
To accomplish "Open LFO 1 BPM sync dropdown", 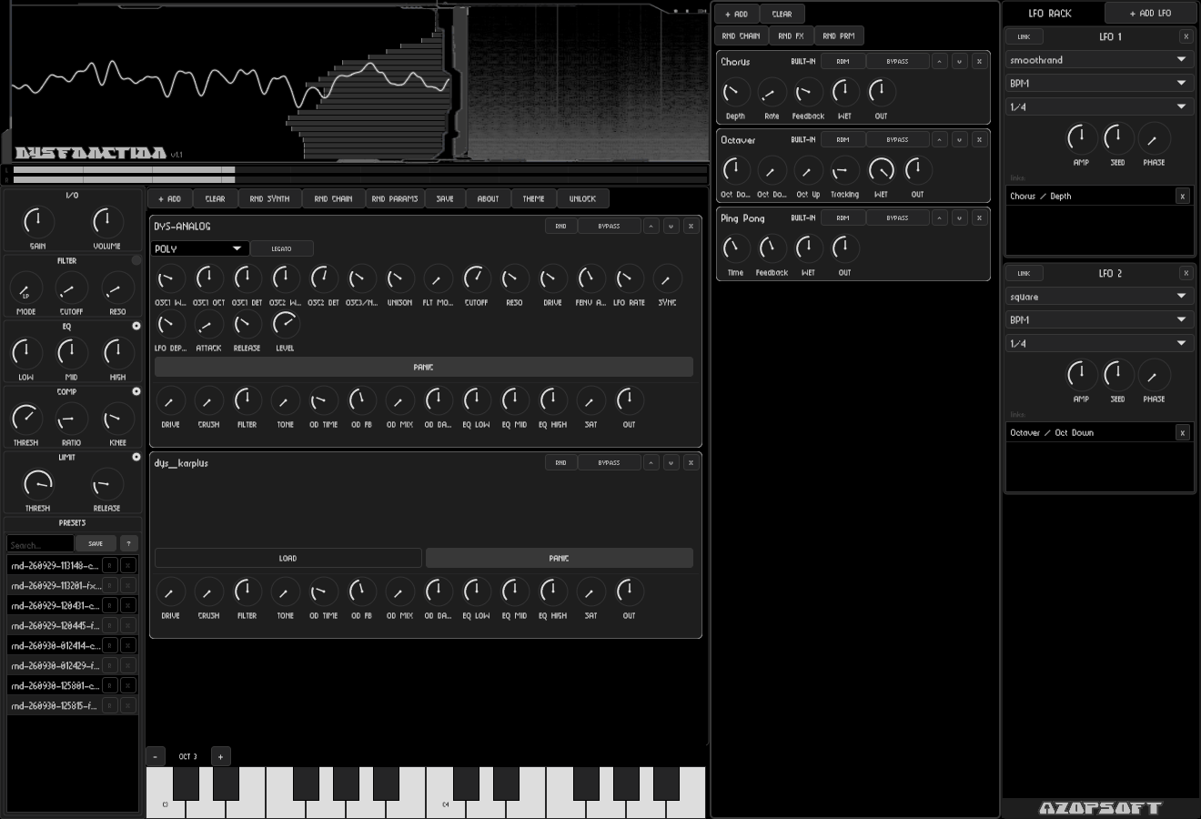I will [1099, 84].
